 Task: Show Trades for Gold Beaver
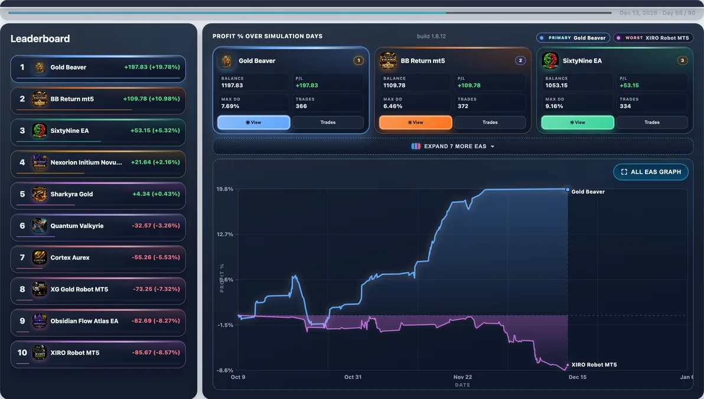tap(328, 123)
